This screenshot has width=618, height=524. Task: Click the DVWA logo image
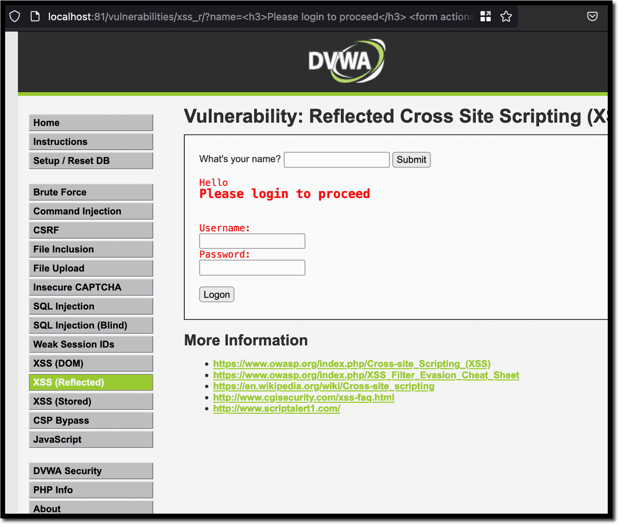[346, 61]
